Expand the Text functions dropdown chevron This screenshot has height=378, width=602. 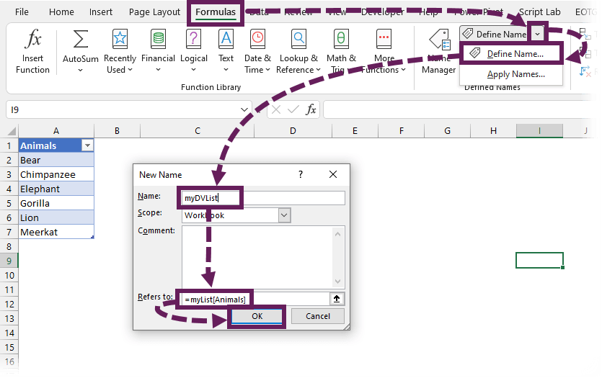point(226,70)
